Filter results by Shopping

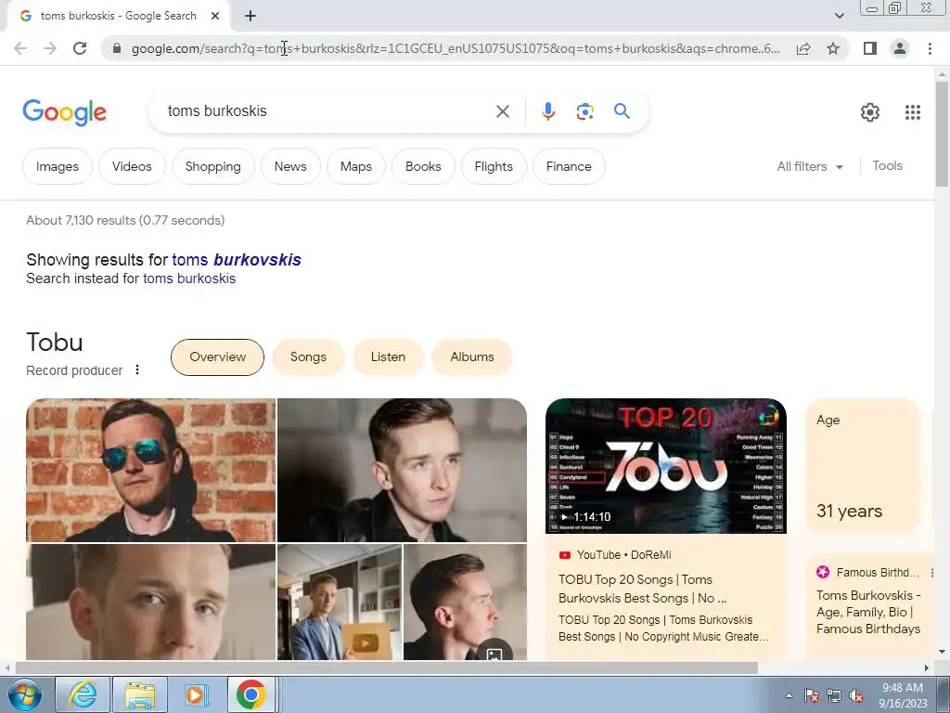[212, 166]
